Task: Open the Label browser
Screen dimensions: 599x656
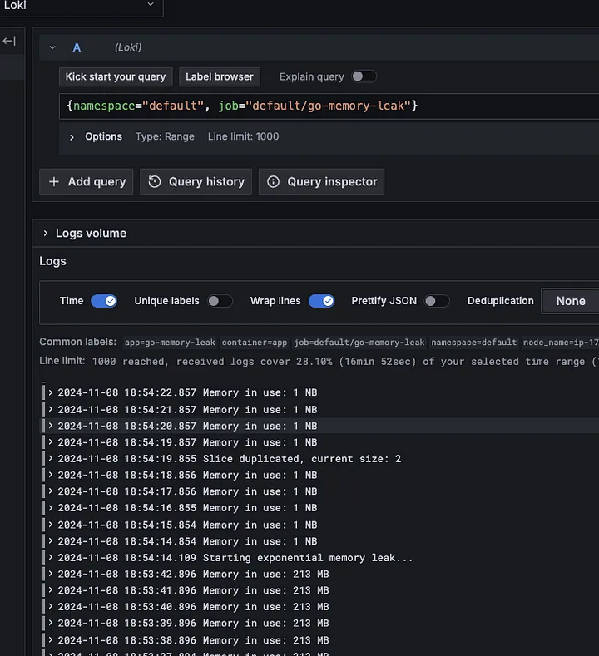Action: tap(220, 77)
